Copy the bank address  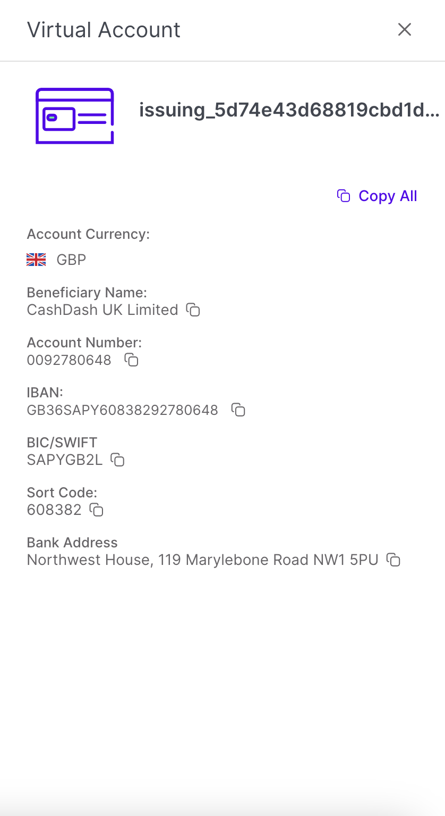click(x=393, y=560)
